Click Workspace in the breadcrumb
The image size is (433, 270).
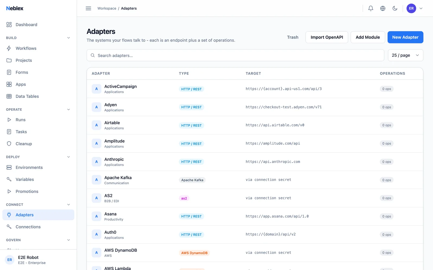click(x=107, y=8)
